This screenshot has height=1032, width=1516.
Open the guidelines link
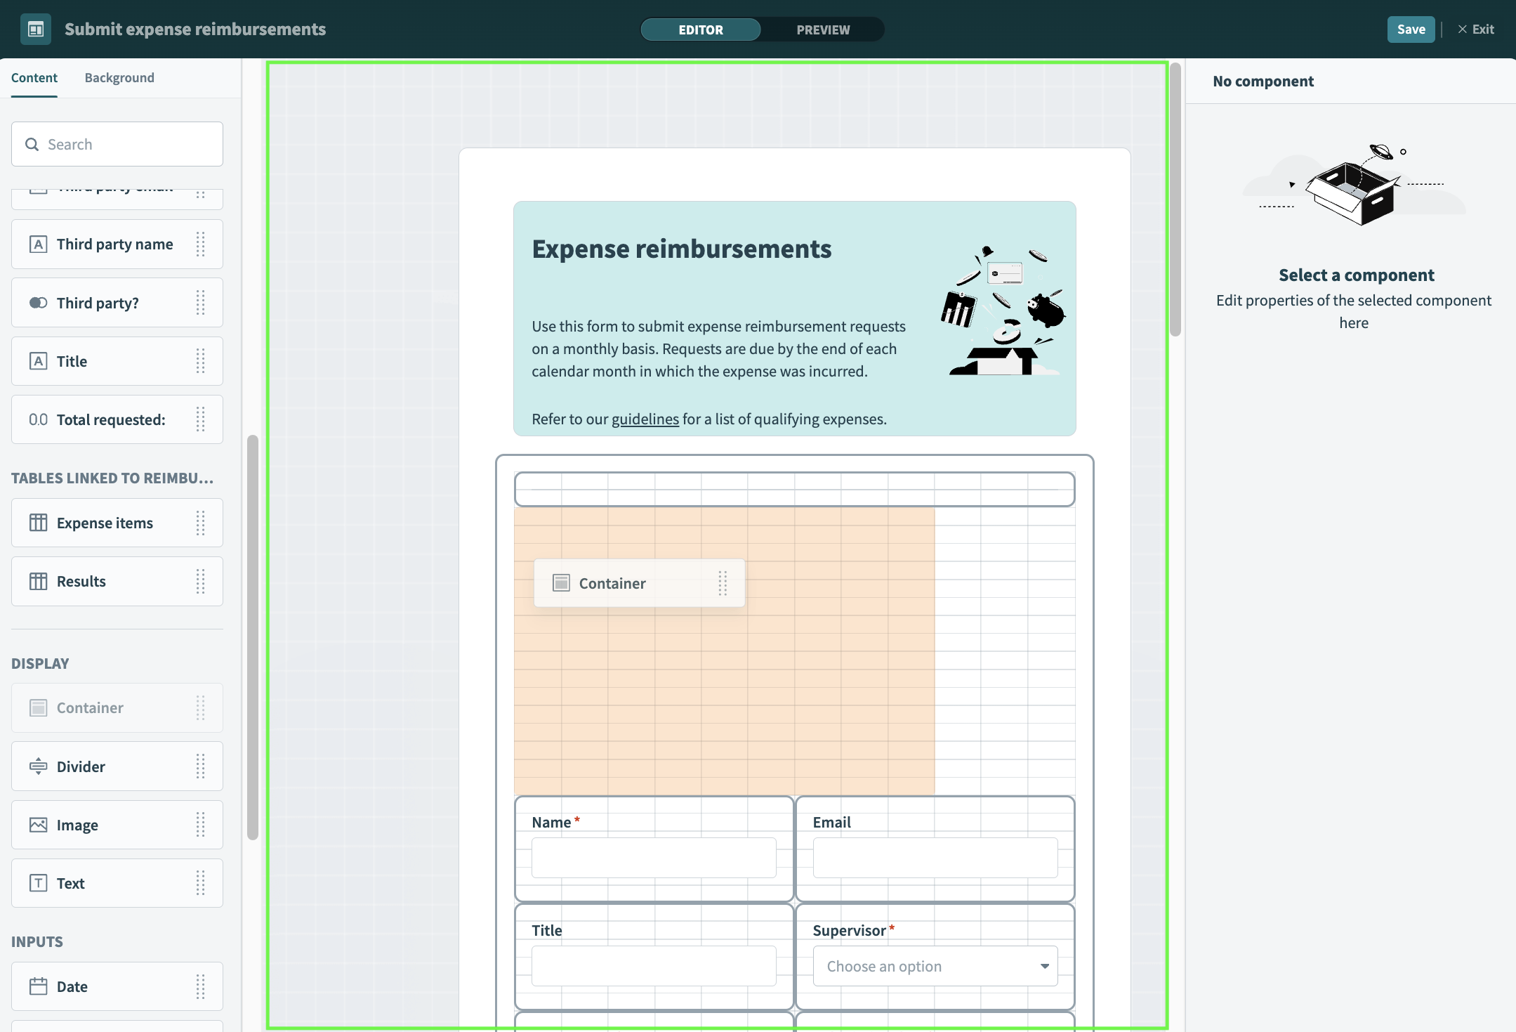643,419
